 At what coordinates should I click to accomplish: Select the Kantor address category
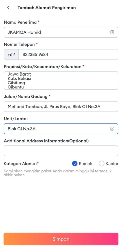coord(102,163)
